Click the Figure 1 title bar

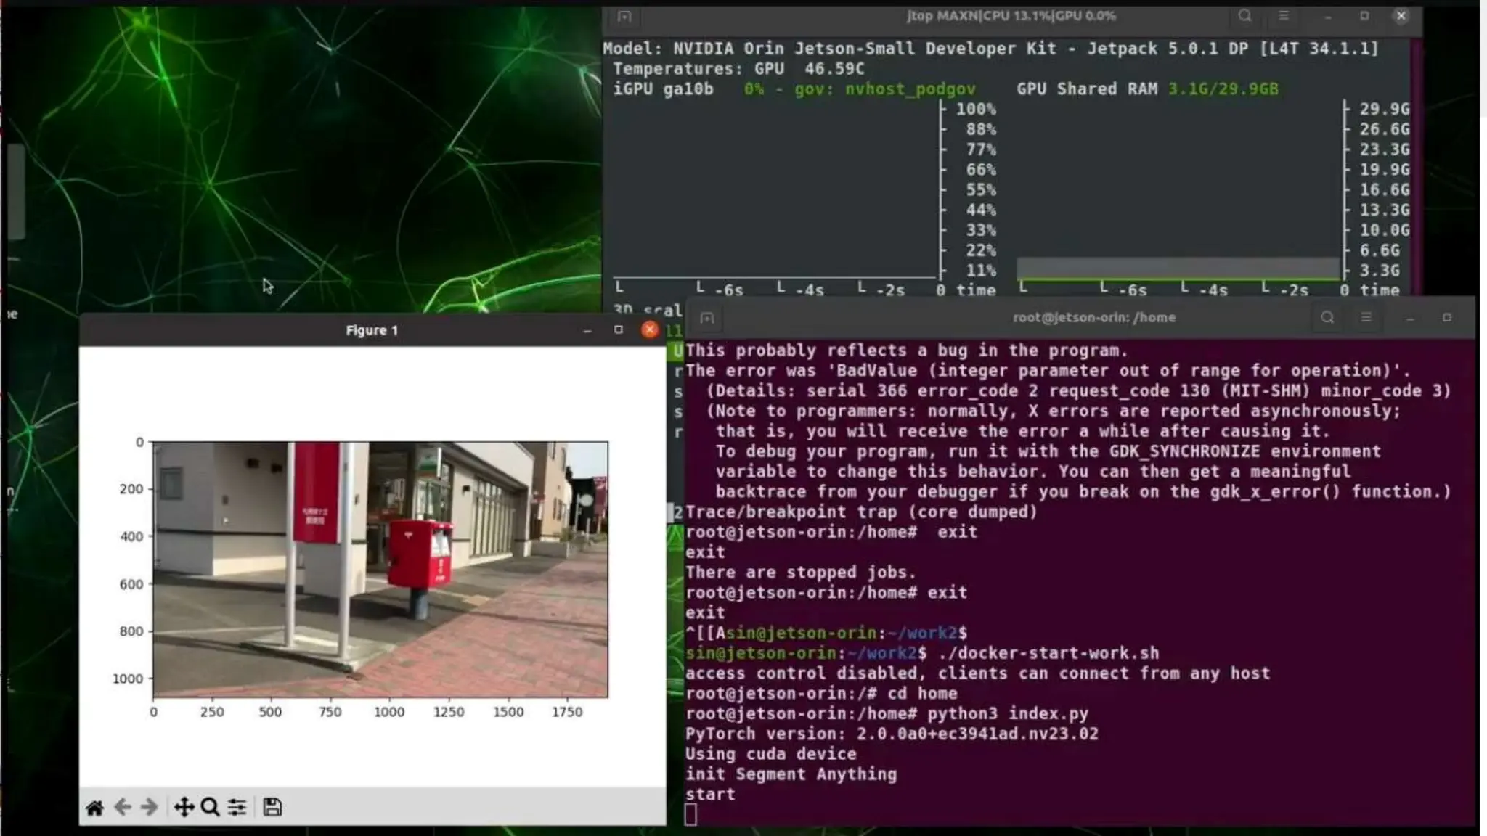point(372,330)
